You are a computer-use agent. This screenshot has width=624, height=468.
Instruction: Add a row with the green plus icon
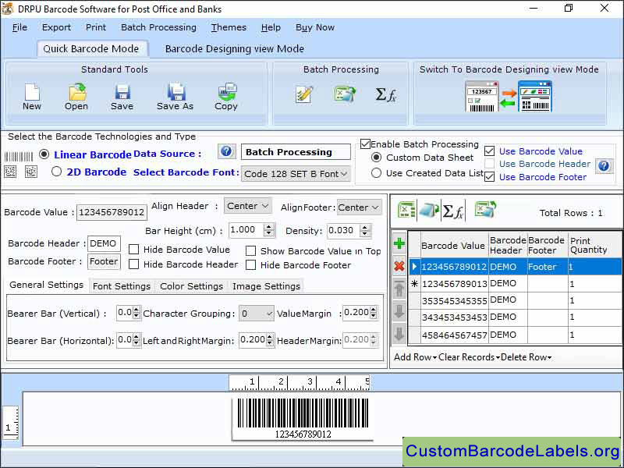pyautogui.click(x=399, y=243)
